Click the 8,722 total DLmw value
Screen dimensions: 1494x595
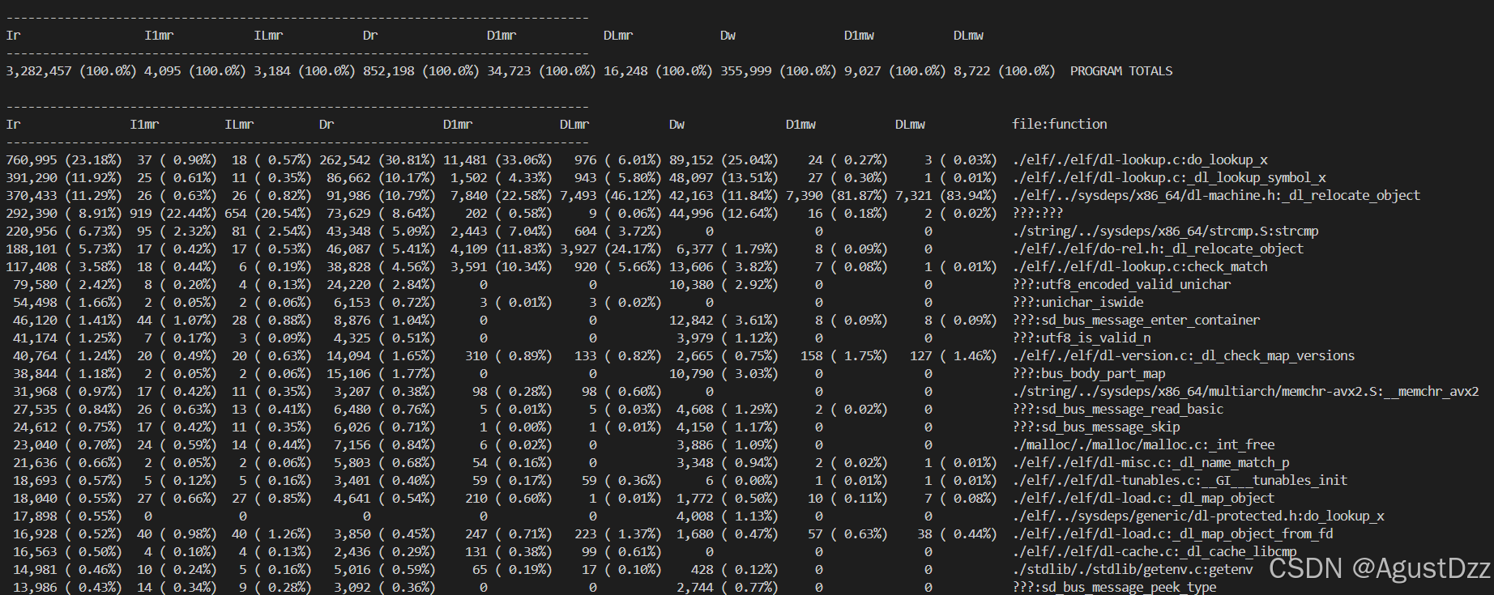pos(971,71)
